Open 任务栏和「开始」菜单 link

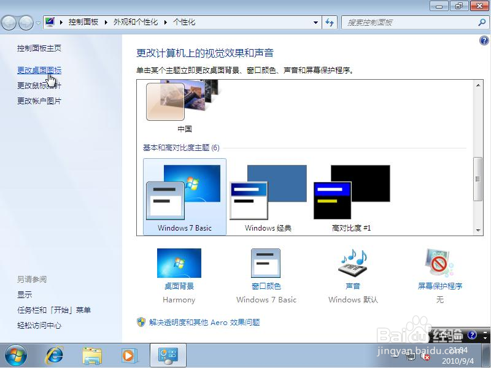click(x=54, y=310)
